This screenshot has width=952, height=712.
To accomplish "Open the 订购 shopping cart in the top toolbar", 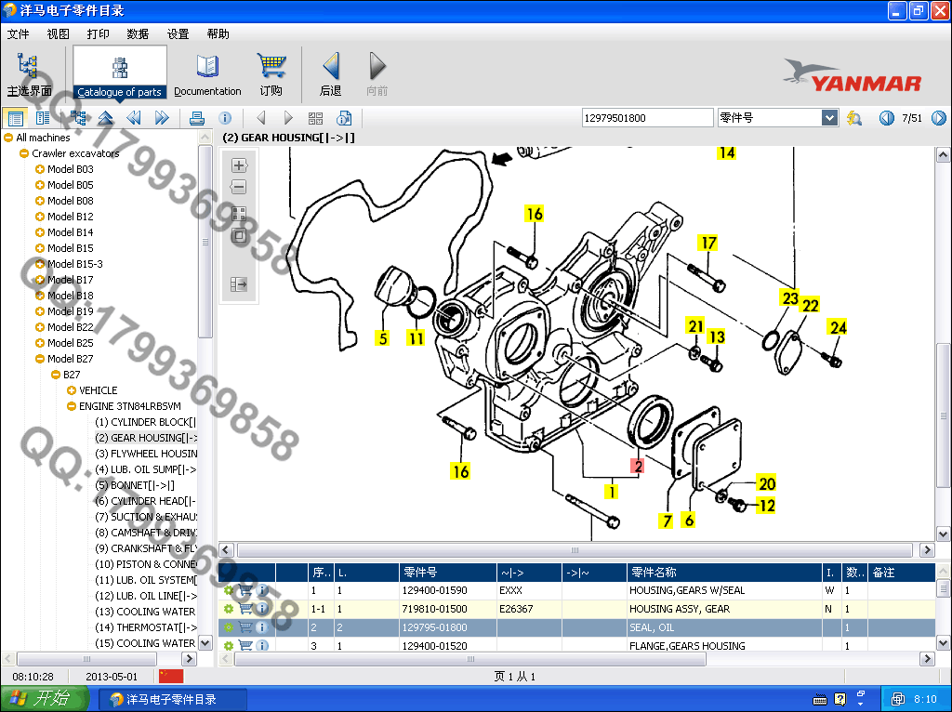I will coord(271,74).
